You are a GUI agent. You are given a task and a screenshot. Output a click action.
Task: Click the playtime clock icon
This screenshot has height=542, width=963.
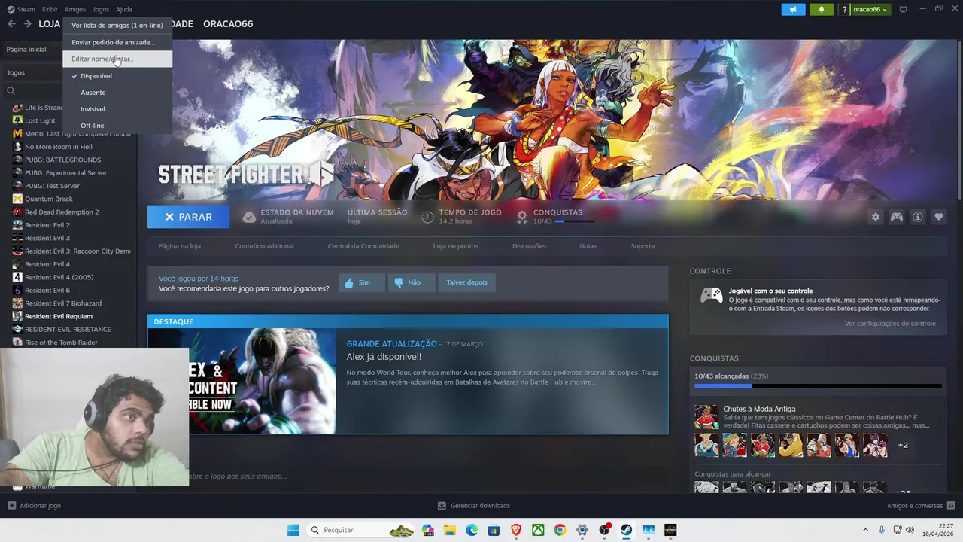tap(427, 217)
